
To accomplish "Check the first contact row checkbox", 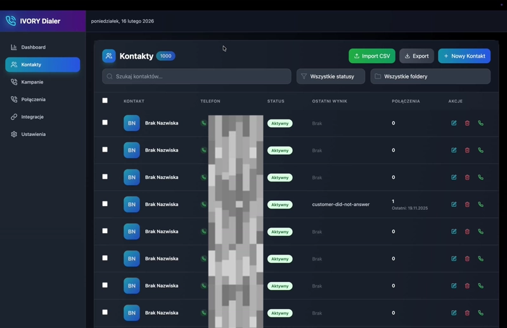I will (105, 123).
